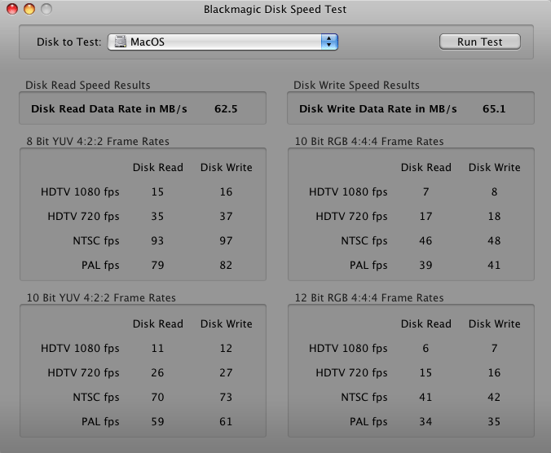The image size is (551, 453).
Task: Click the HDTV 720 read value 26 in 10 Bit YUV
Action: [157, 372]
